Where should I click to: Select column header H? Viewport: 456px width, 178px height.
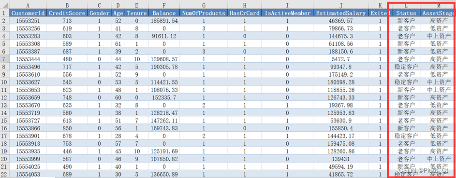click(245, 5)
